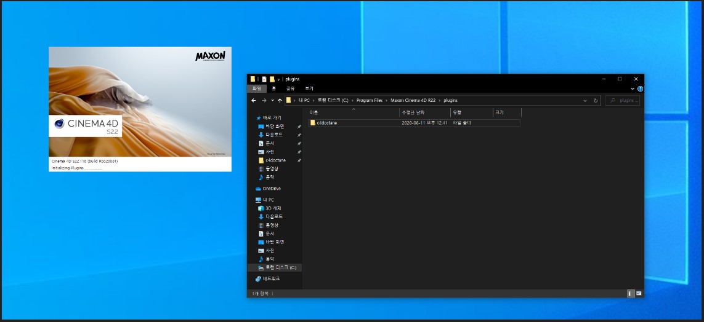Switch to large icons view in status bar

[x=639, y=293]
